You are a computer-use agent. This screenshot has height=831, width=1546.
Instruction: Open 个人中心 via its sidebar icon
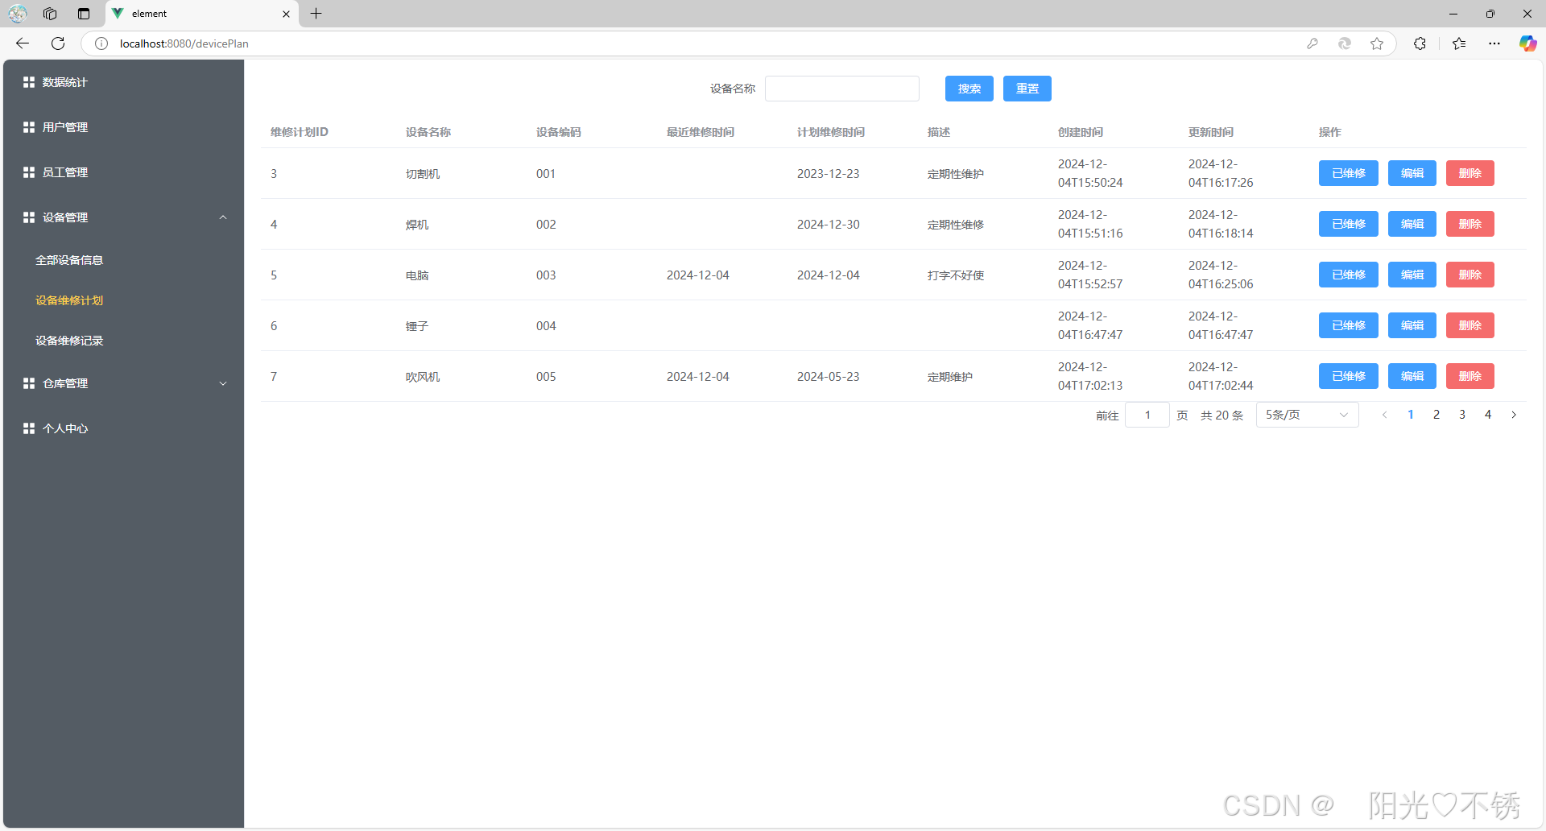[28, 428]
